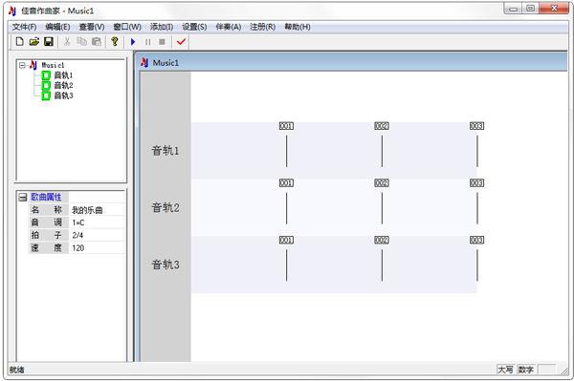Click the 就绪 status bar text

[x=16, y=370]
